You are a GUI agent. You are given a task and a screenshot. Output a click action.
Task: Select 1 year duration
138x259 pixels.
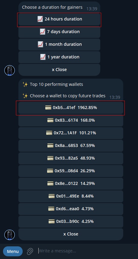[x=59, y=57]
